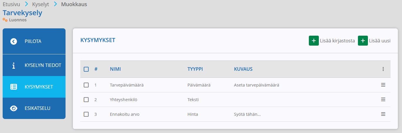Click green plus icon for Lisää kirjastosta
This screenshot has height=133, width=402.
[314, 41]
